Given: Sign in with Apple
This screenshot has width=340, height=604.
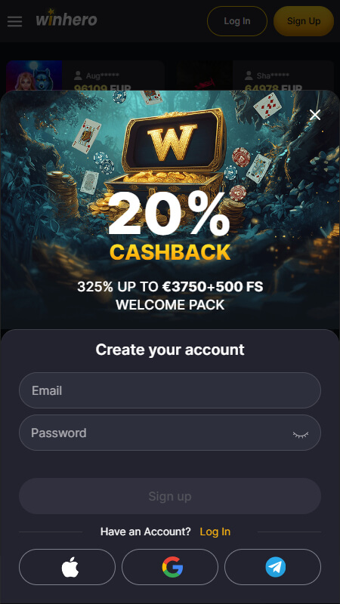Looking at the screenshot, I should tap(67, 567).
